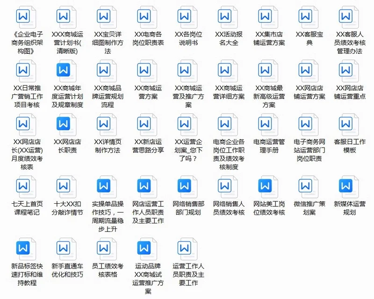374x299 pixels.
Task: Click the 网络销售部部门规划 file icon
Action: click(x=187, y=187)
